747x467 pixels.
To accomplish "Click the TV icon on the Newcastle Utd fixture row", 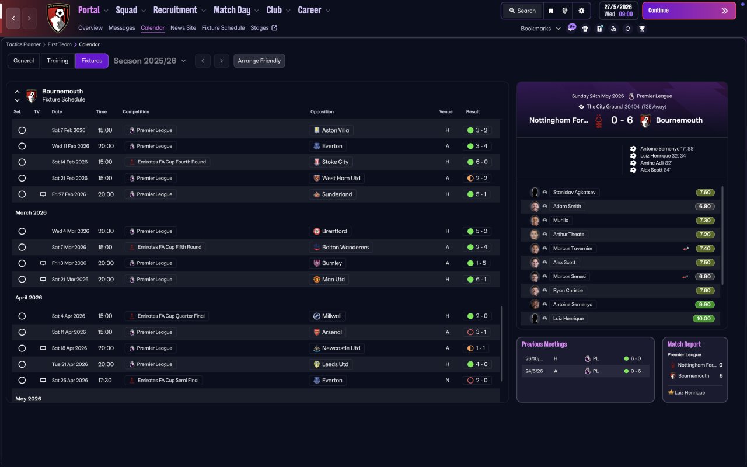I will click(x=43, y=348).
